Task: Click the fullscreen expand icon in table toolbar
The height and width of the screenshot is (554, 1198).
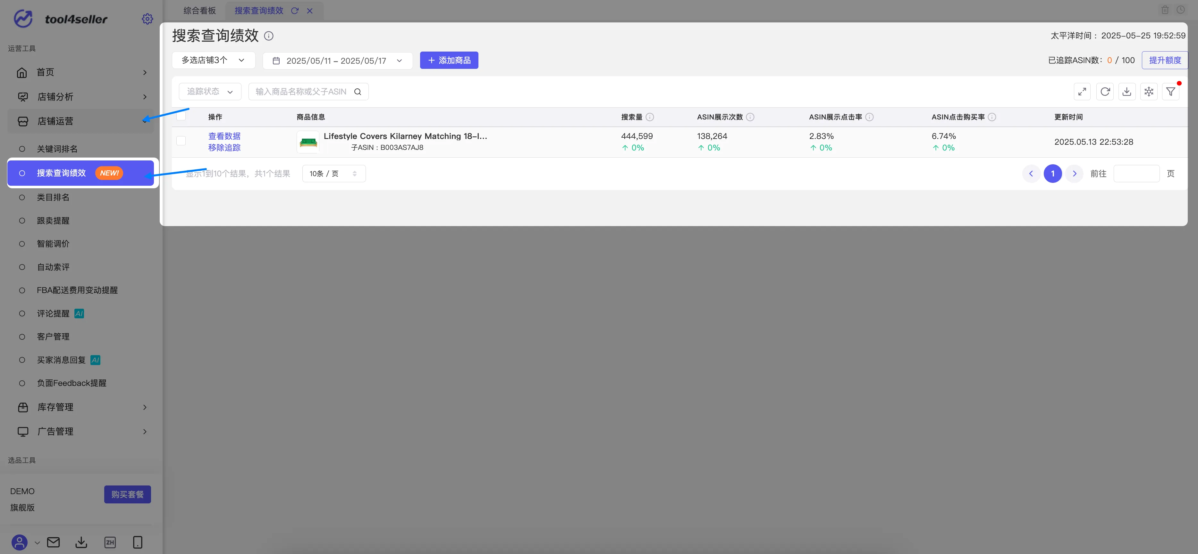Action: [x=1082, y=92]
